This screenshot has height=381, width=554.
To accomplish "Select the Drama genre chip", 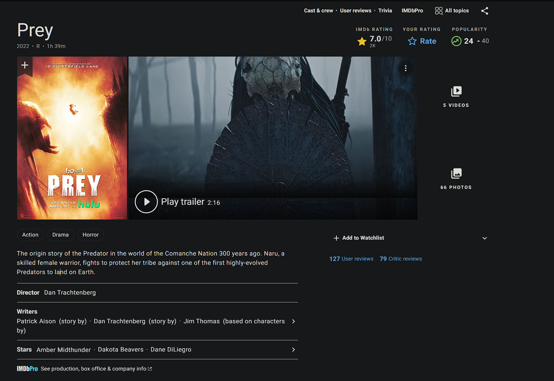I will [x=60, y=235].
